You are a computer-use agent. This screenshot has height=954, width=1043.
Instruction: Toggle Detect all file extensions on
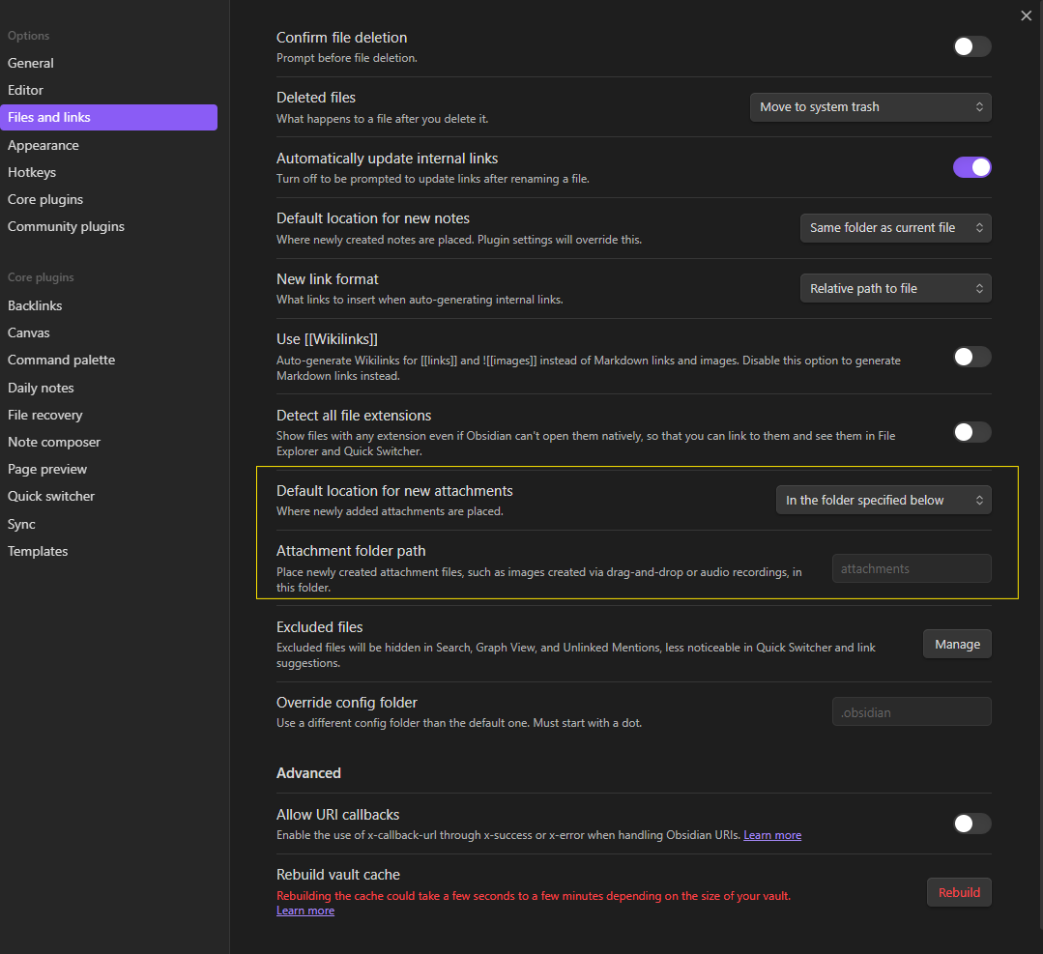pos(971,432)
